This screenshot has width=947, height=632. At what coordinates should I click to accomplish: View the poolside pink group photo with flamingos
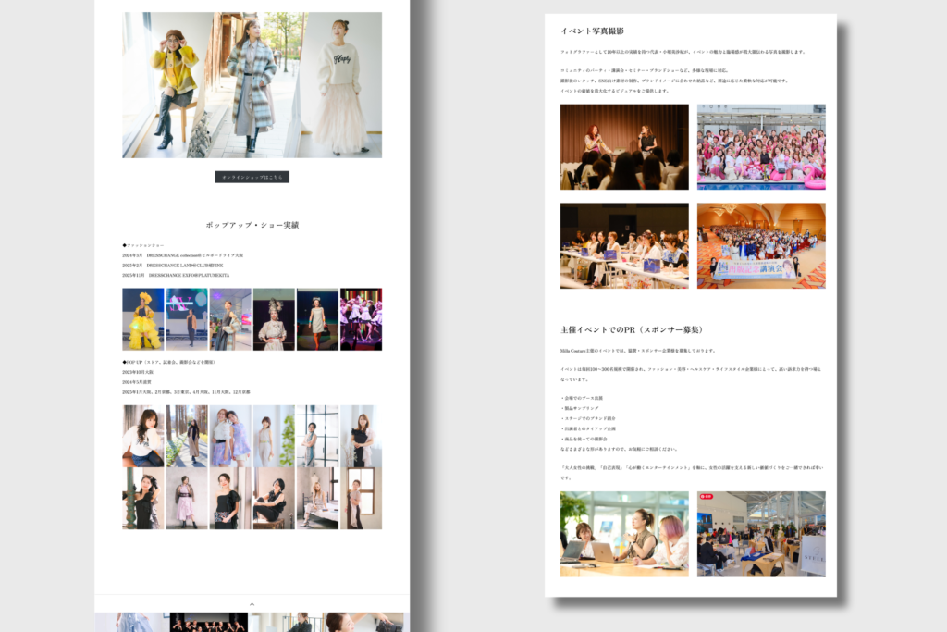pos(761,147)
